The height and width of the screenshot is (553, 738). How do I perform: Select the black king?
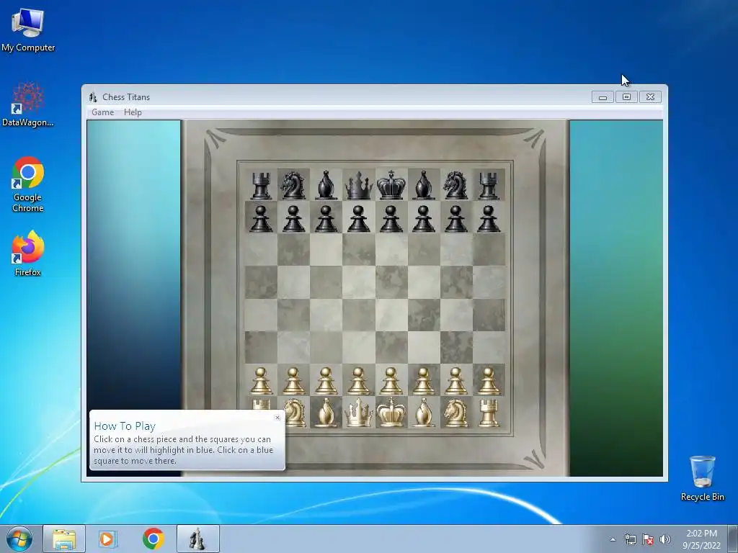391,184
